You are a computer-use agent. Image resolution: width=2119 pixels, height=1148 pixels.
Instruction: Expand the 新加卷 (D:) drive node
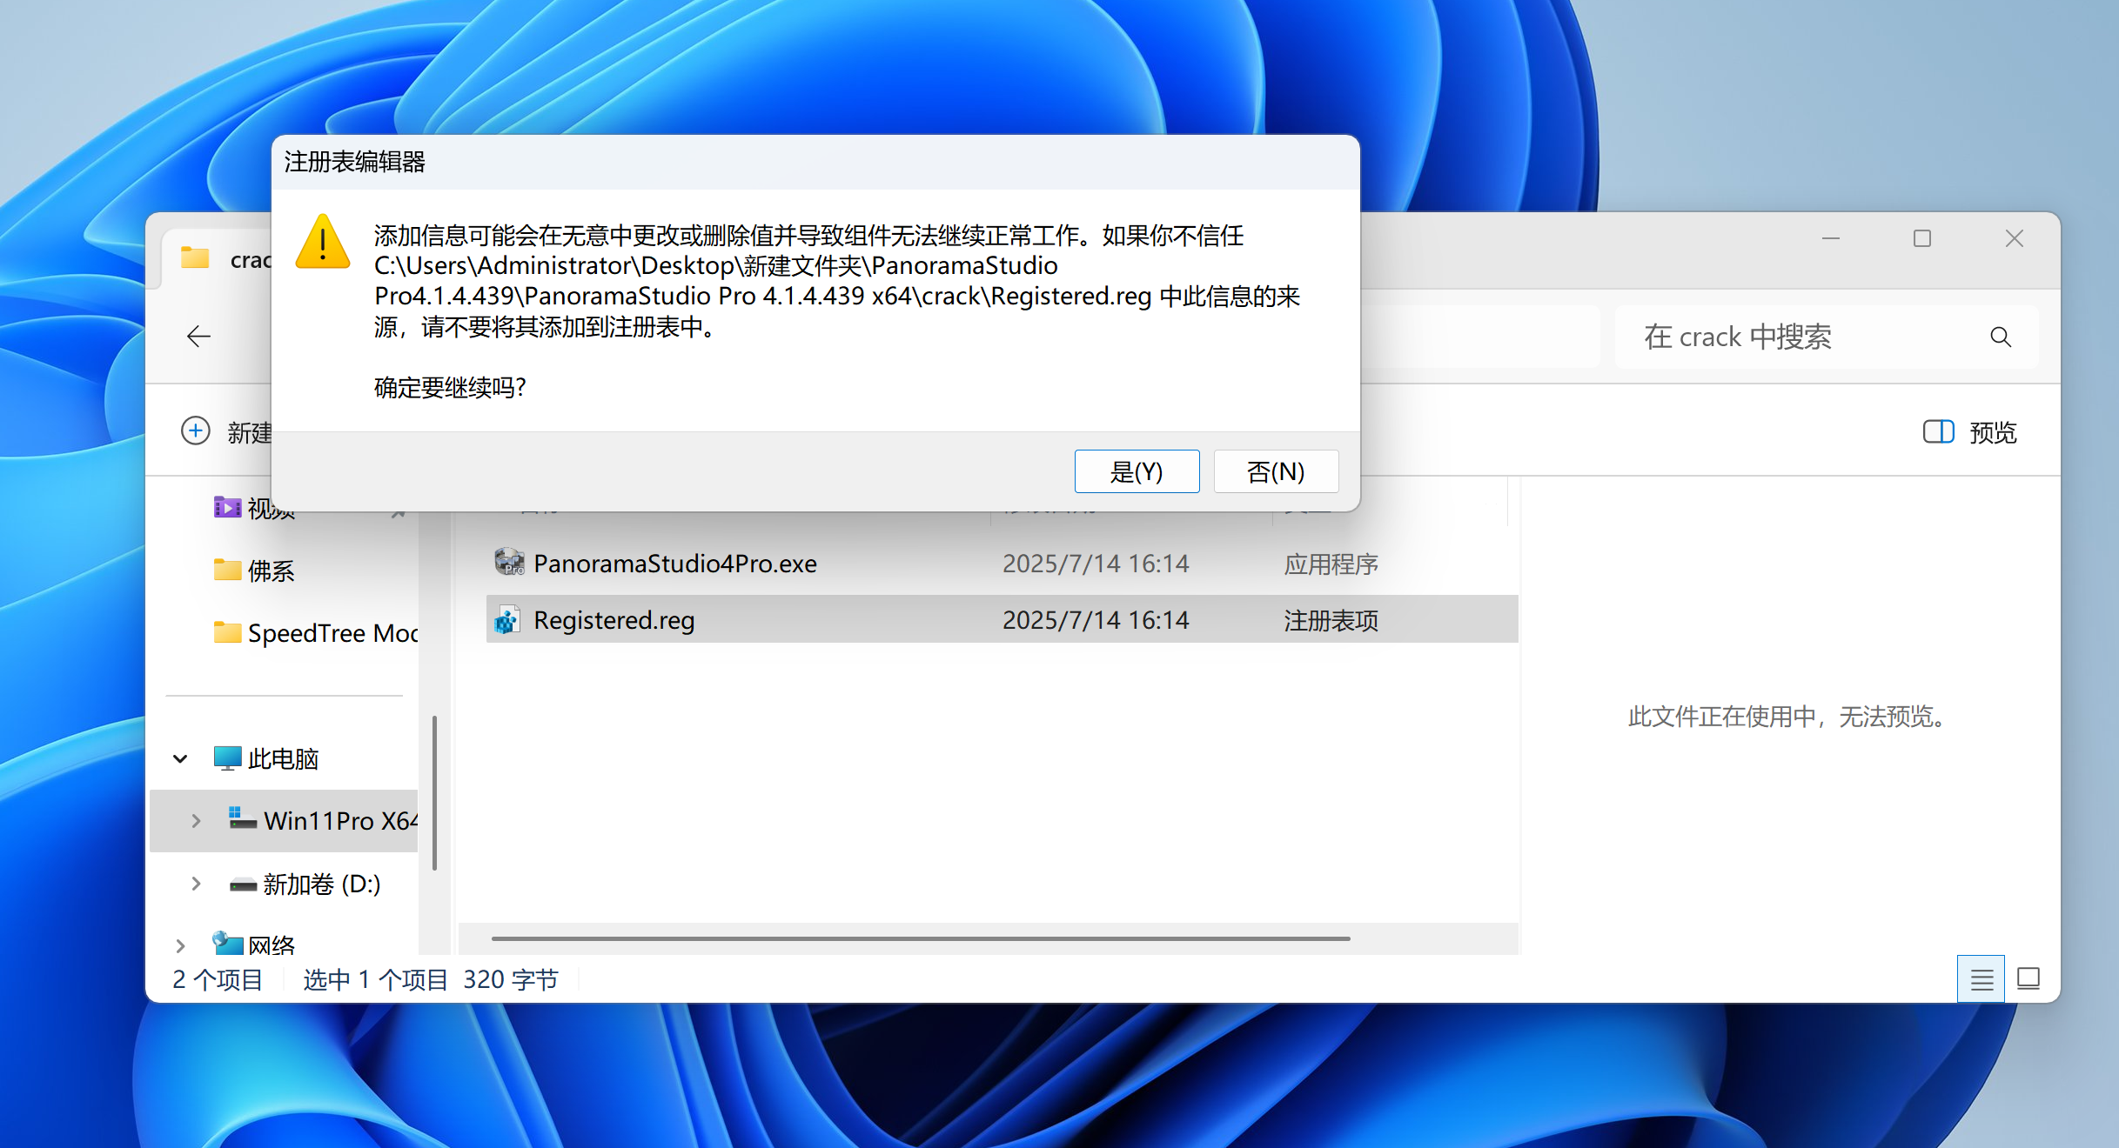coord(196,884)
